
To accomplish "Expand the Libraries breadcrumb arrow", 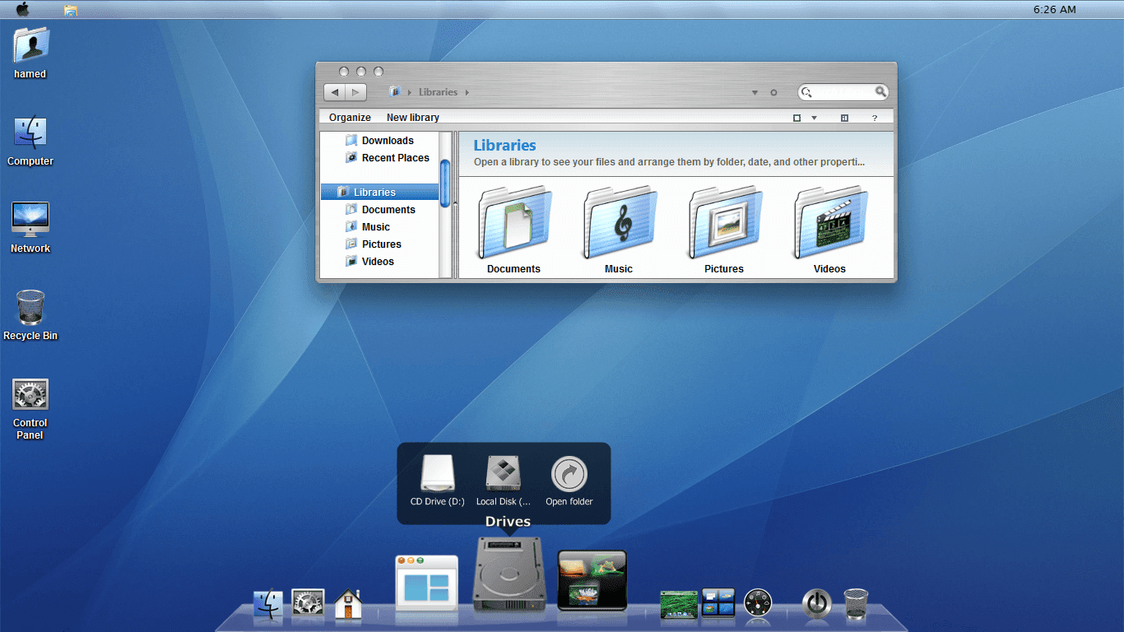I will [467, 92].
